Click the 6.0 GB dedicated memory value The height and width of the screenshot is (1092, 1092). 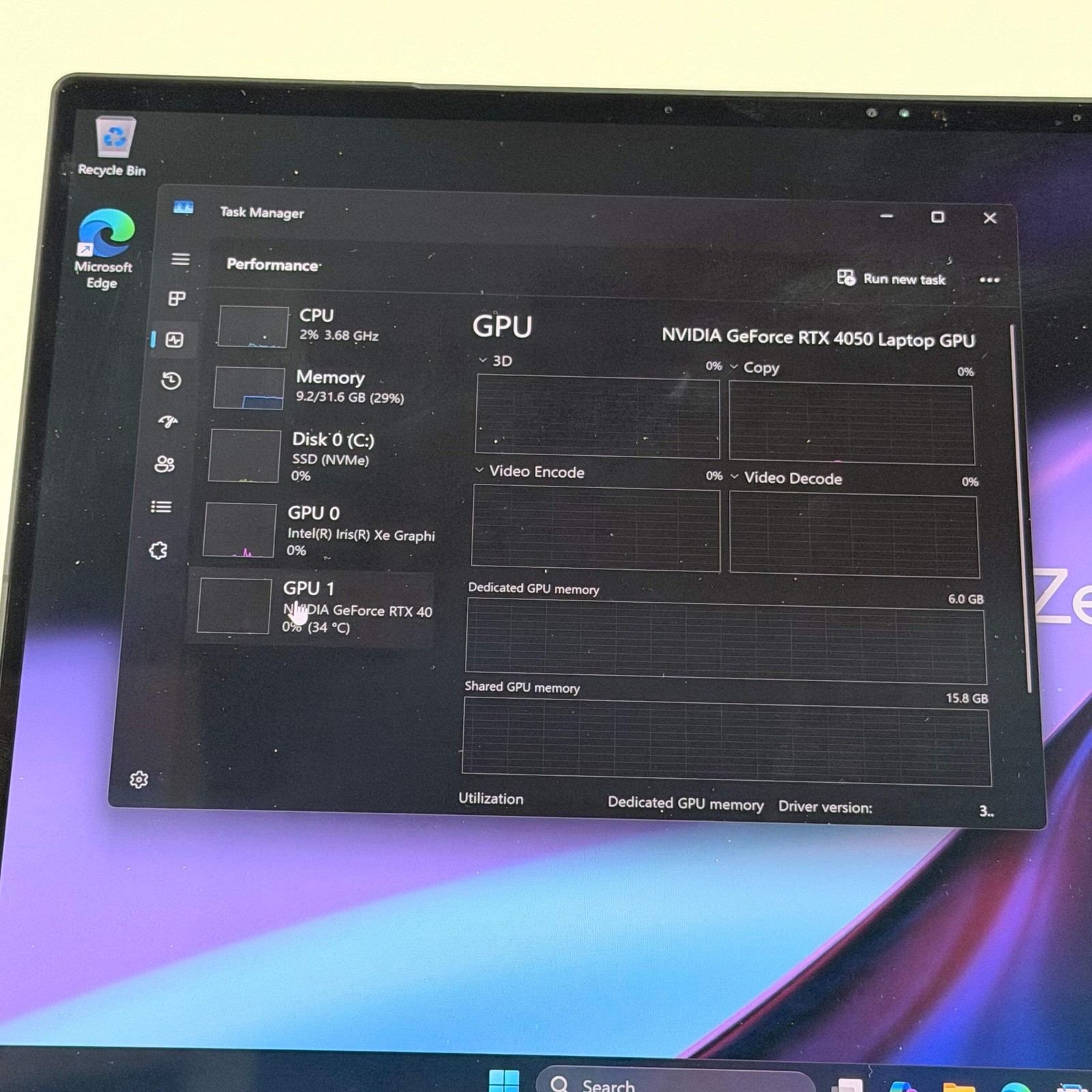click(966, 599)
